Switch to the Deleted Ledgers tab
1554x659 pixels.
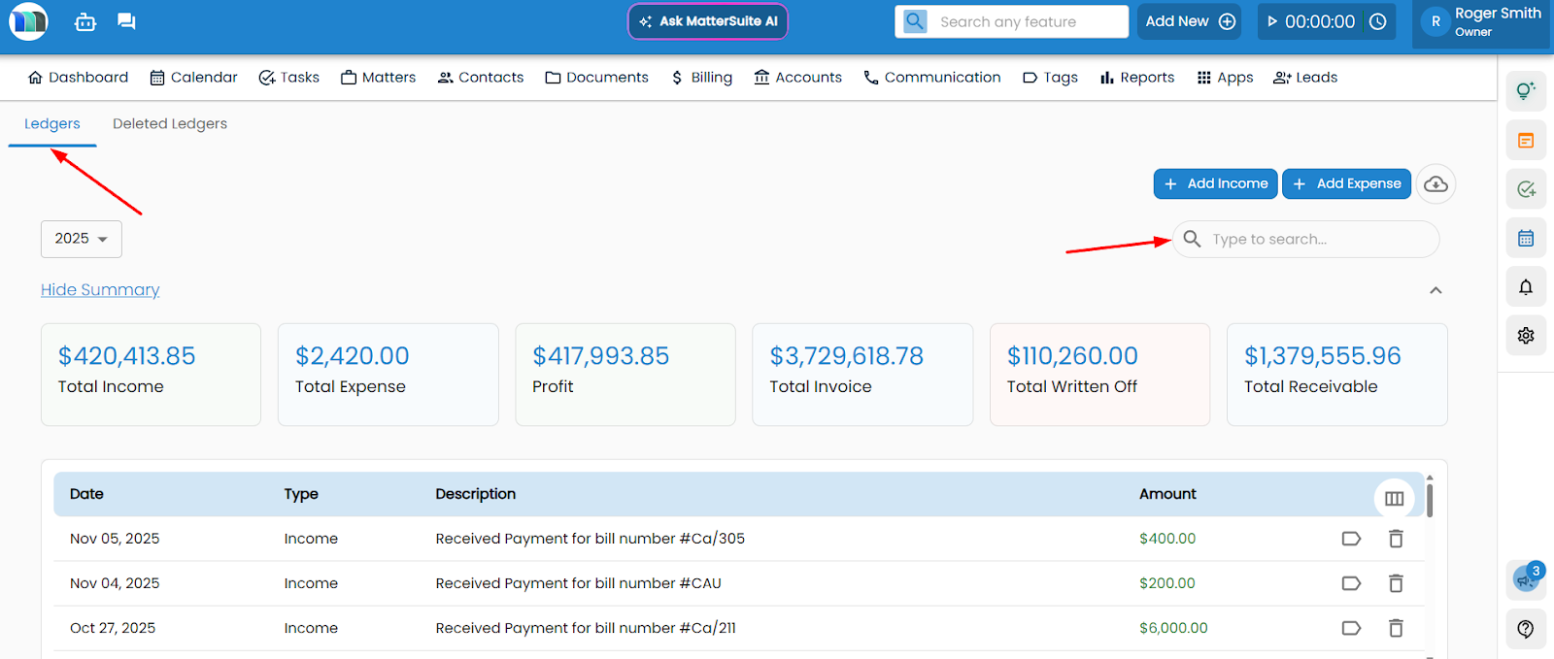click(170, 124)
